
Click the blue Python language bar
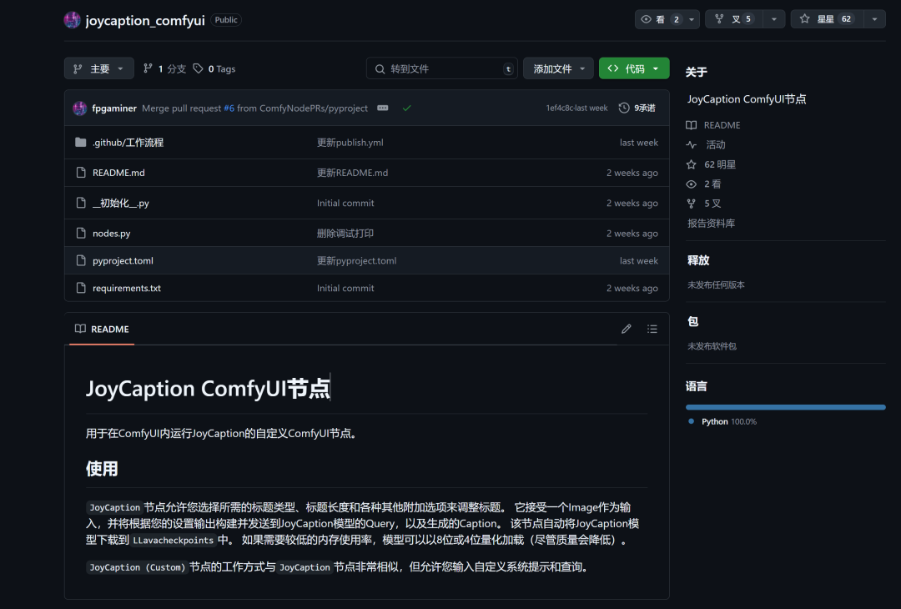click(786, 407)
